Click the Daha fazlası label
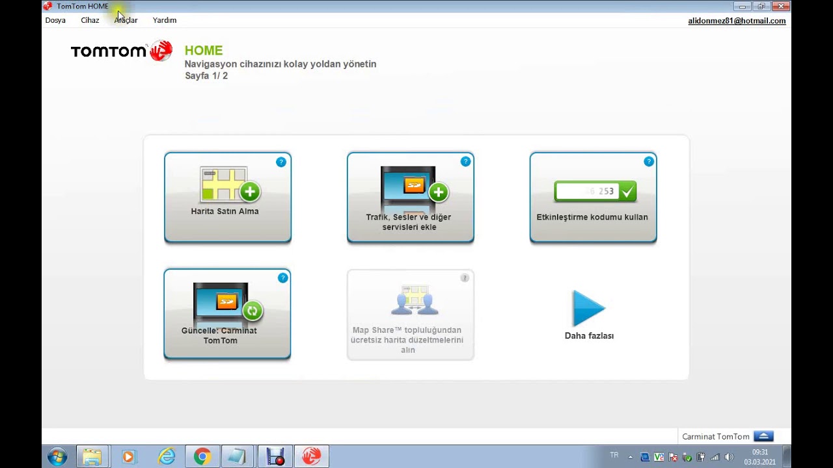 589,335
